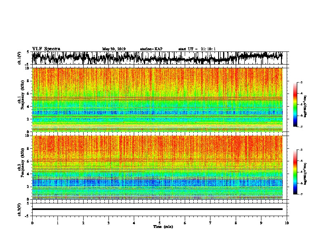This screenshot has width=323, height=250.
Task: Click time axis tick label 9
Action: [x=261, y=223]
